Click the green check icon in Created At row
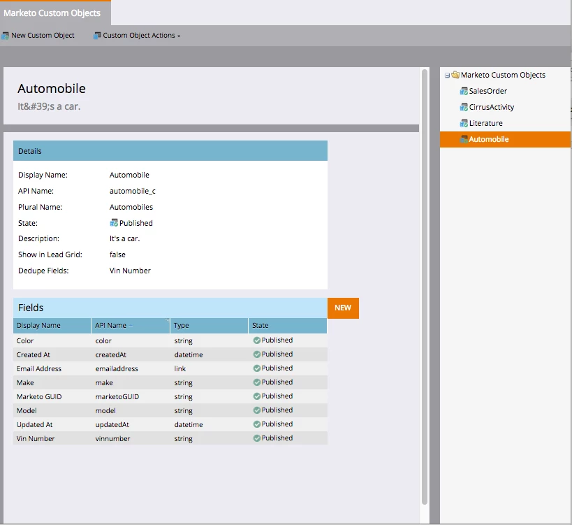572x525 pixels. pyautogui.click(x=257, y=354)
